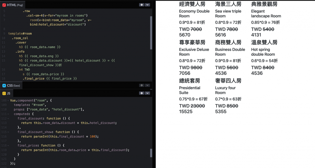Select the CSS (Sass) editor tab
The image size is (315, 168).
pos(11,86)
